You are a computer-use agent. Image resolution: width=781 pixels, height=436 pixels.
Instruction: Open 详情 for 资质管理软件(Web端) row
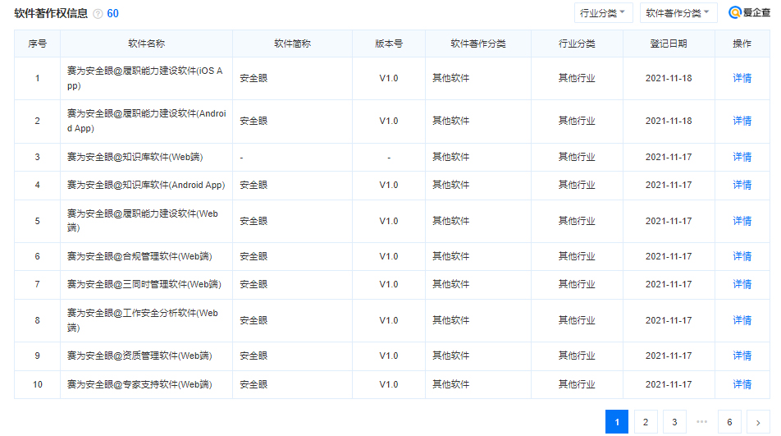(742, 356)
